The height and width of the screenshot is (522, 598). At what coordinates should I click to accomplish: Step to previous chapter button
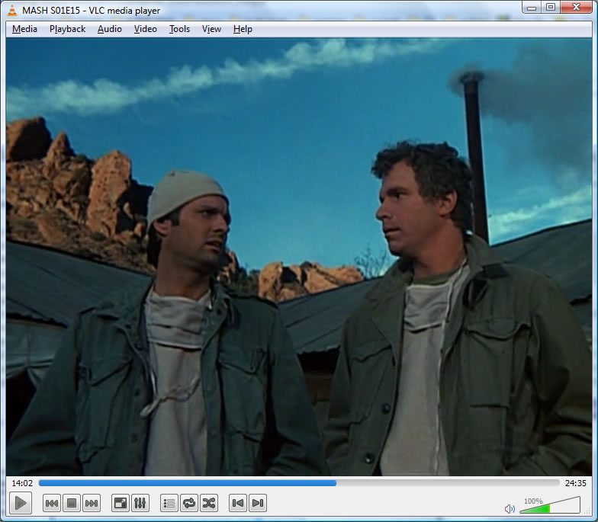[238, 503]
